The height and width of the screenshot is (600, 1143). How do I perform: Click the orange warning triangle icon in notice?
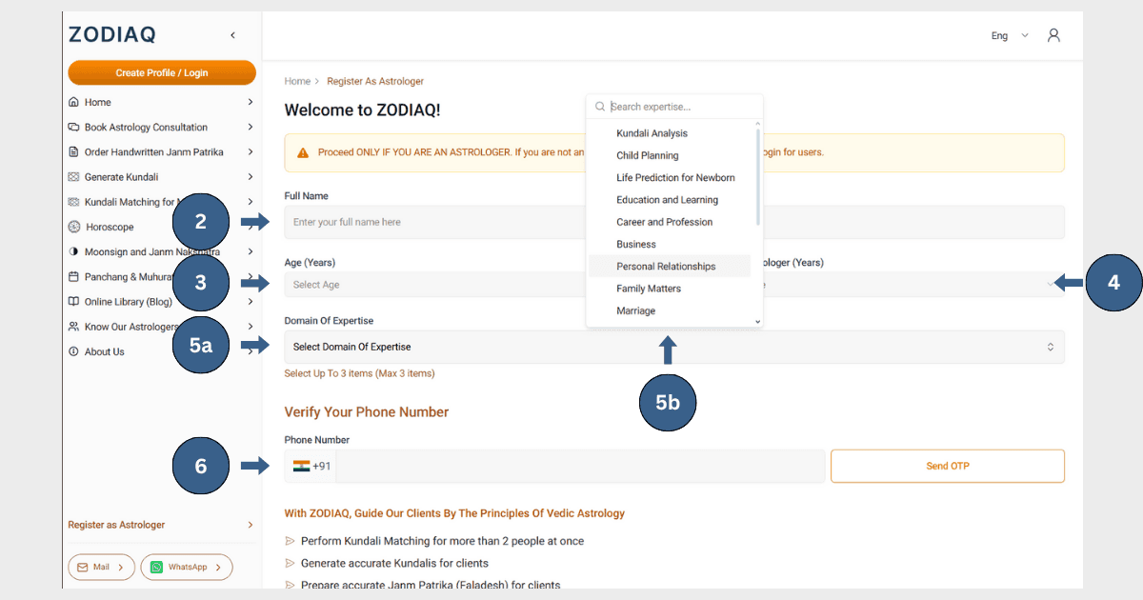point(303,152)
